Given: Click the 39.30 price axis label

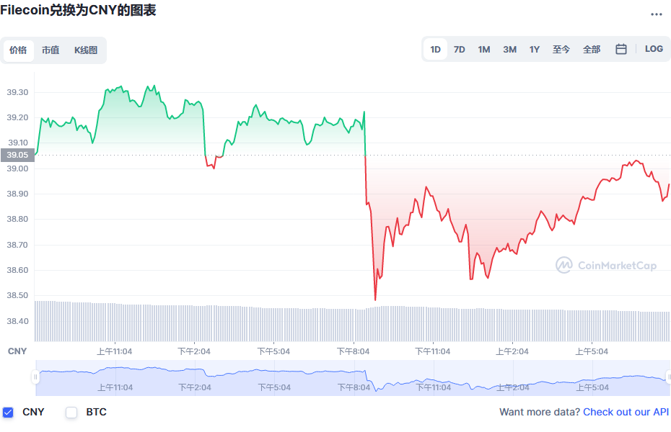Looking at the screenshot, I should click(17, 92).
